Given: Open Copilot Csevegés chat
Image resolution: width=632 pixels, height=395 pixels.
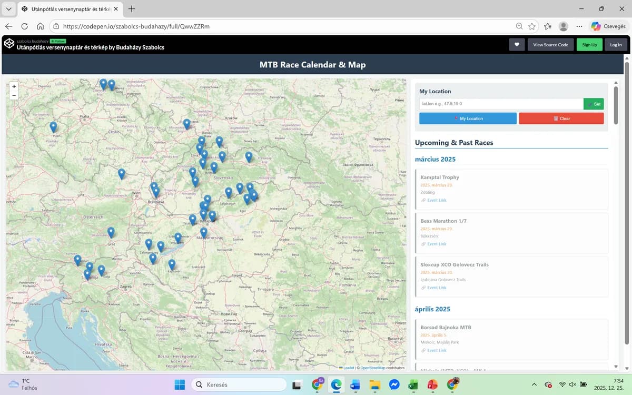Looking at the screenshot, I should click(x=608, y=26).
